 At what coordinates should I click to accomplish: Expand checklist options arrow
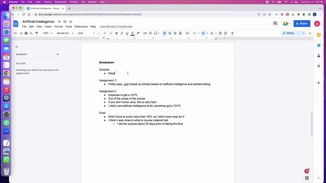[x=199, y=33]
